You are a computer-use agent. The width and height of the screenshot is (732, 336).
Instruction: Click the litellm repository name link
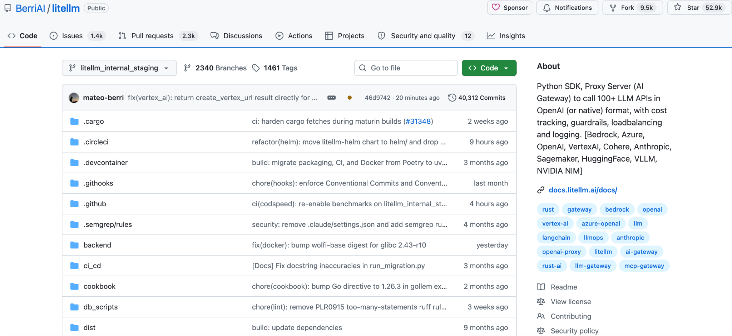point(66,8)
